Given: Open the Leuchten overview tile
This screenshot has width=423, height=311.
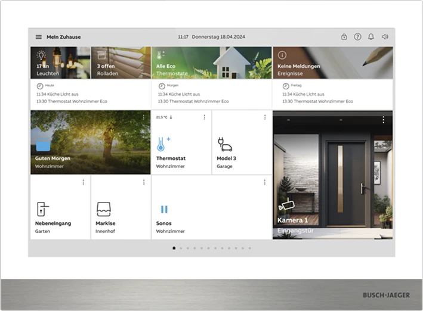Looking at the screenshot, I should pos(60,63).
